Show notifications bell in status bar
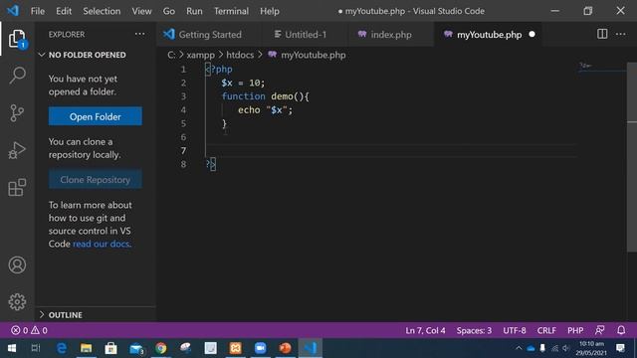 [621, 330]
